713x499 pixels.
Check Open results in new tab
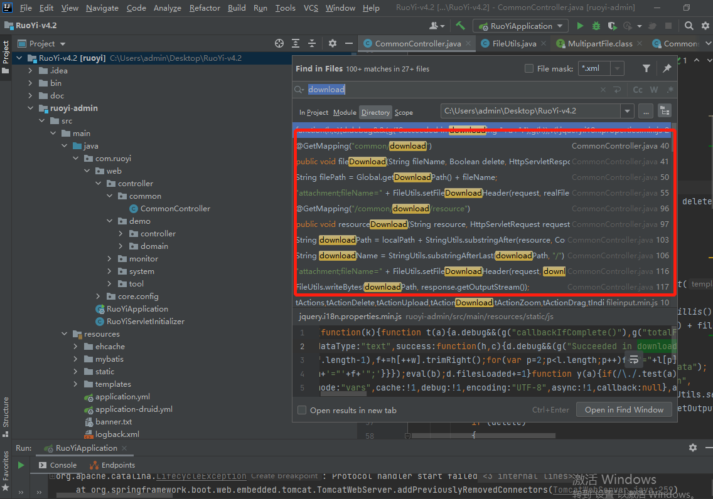(301, 410)
